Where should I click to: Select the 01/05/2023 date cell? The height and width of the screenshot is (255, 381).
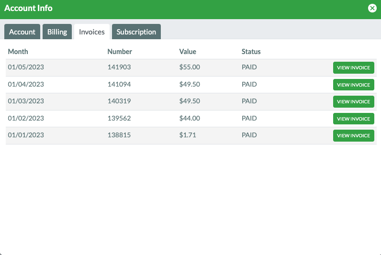pos(26,67)
